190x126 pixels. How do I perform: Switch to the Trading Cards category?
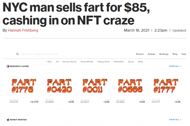click(x=103, y=62)
